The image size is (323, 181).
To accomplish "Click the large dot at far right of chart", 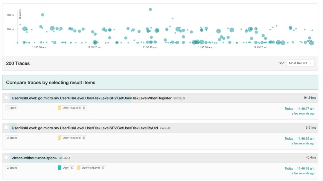I will pyautogui.click(x=311, y=43).
